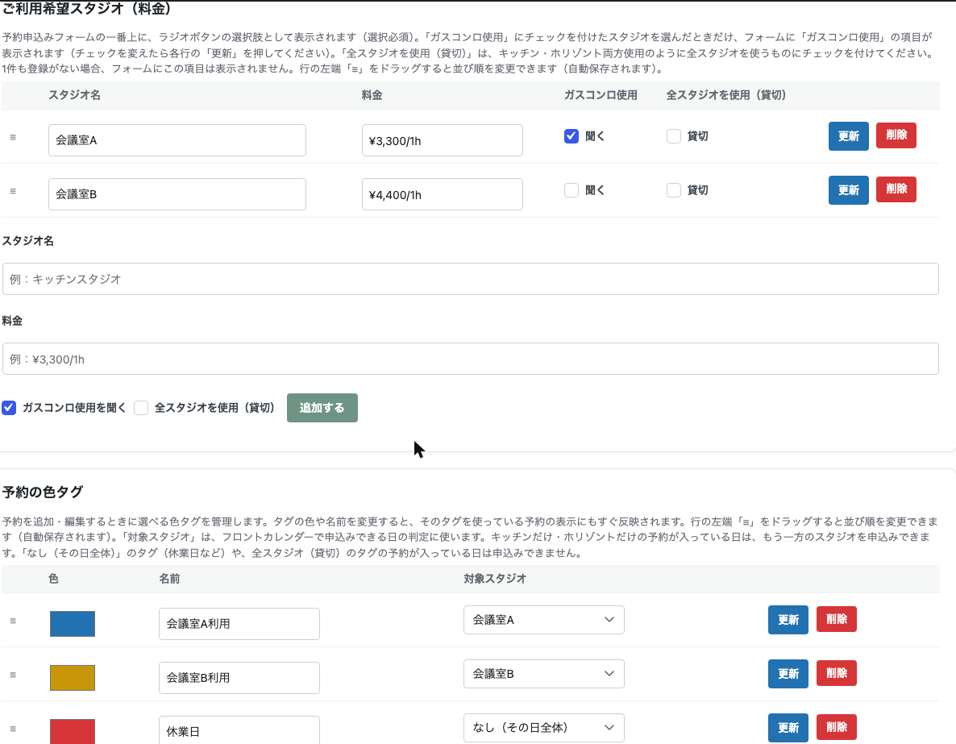Update the 会議室A利用 color tag

click(x=788, y=620)
